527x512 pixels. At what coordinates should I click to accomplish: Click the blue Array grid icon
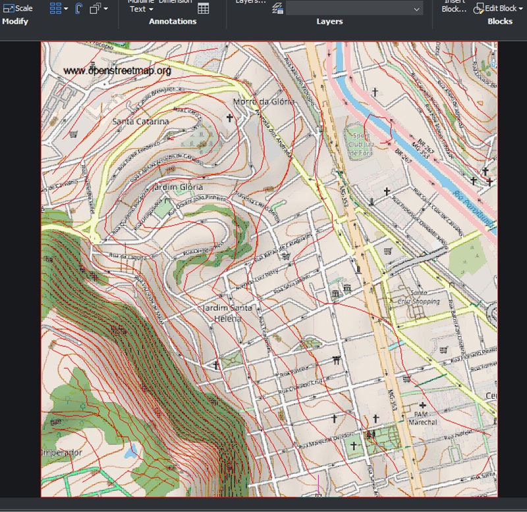56,9
